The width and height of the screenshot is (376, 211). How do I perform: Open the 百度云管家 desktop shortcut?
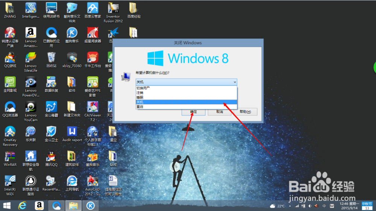92,10
